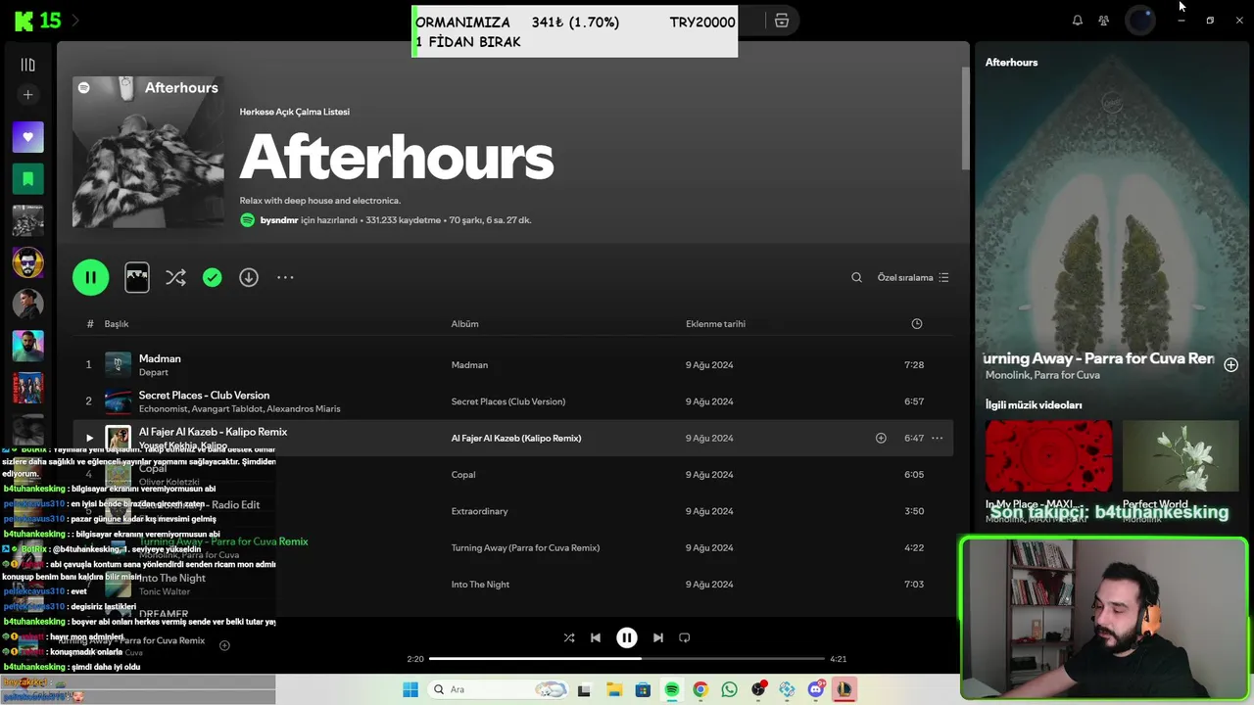Open notifications bell icon
Screen dimensions: 1254x705
pos(1078,21)
